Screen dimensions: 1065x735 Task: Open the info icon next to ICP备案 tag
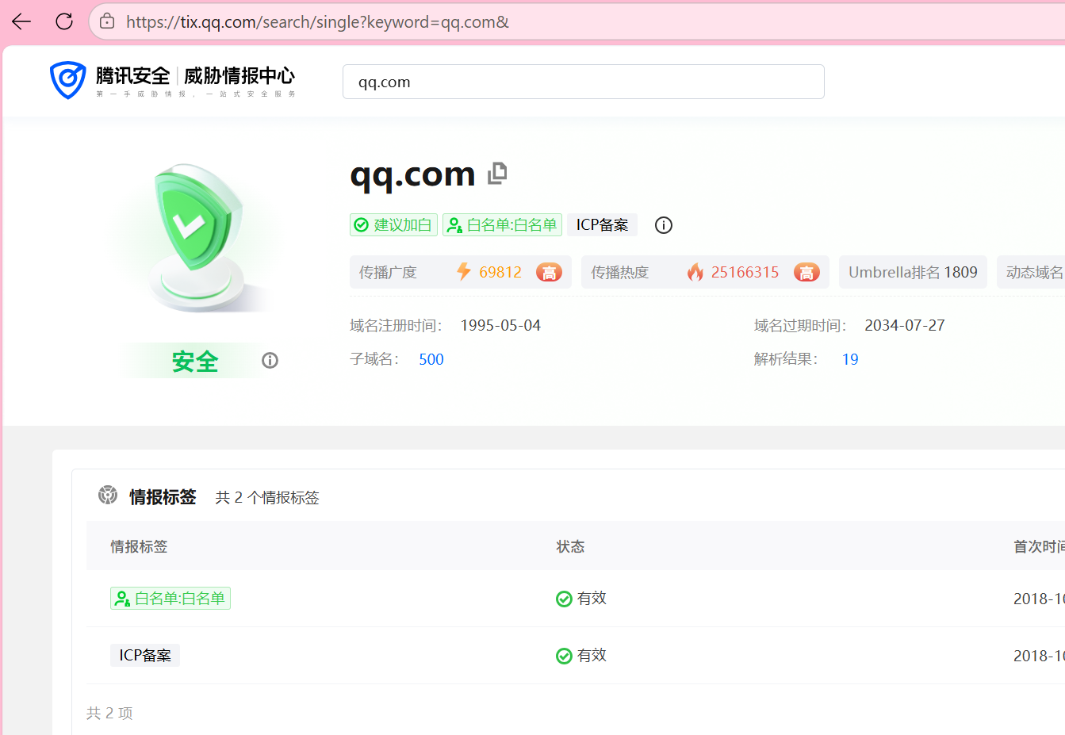664,225
